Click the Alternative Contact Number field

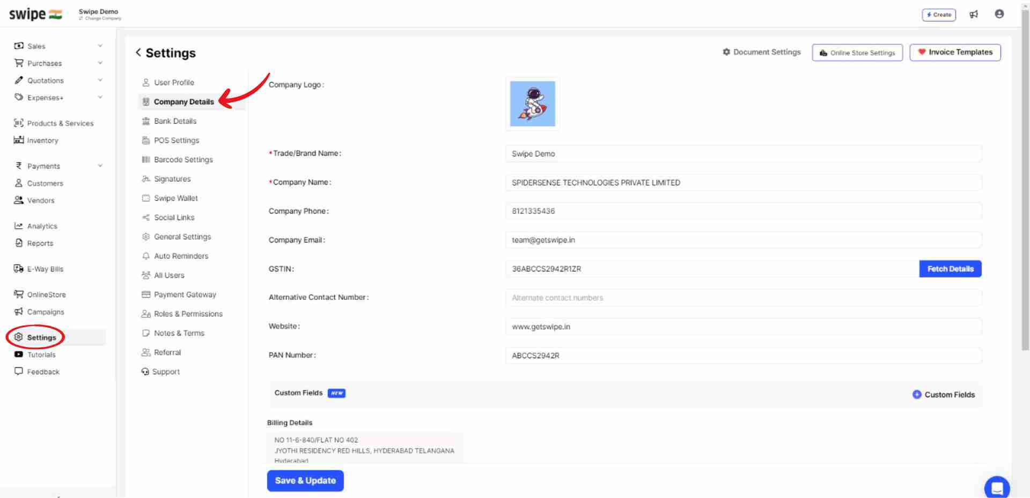click(744, 298)
